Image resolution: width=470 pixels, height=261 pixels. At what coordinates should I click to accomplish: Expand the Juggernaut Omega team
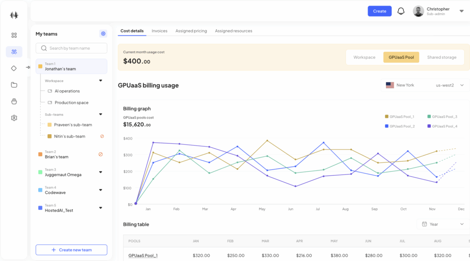pos(101,172)
